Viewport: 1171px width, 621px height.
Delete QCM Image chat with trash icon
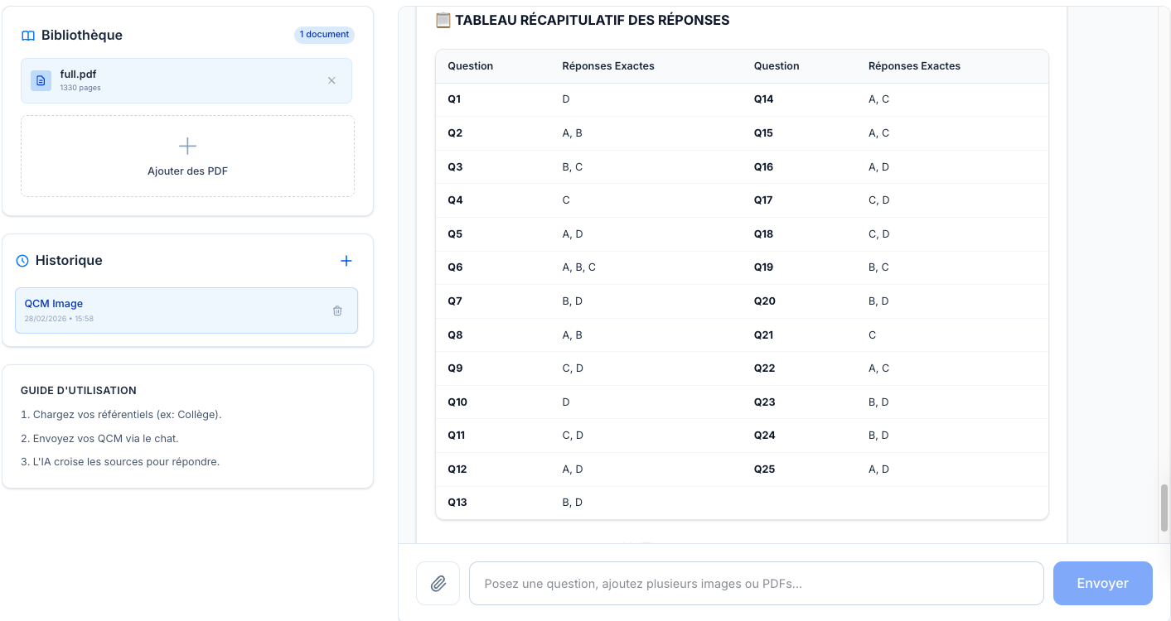(337, 310)
